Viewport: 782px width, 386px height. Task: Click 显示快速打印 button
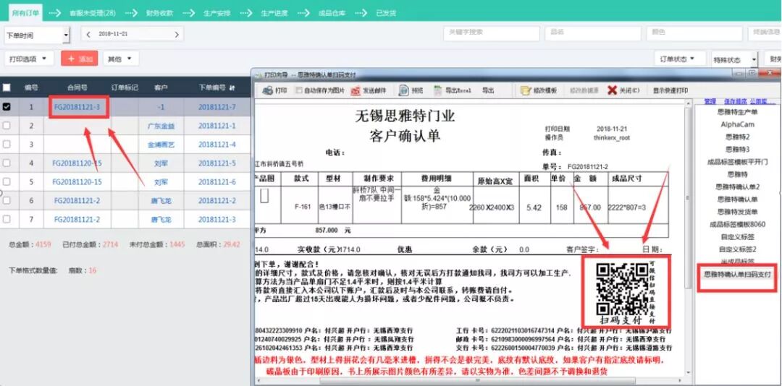670,90
